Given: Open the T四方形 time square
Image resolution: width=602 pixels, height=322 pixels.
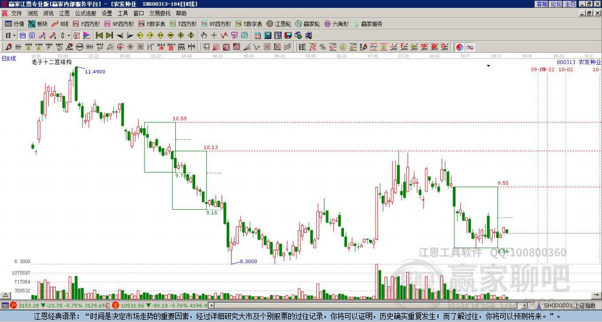Looking at the screenshot, I should pos(183,24).
